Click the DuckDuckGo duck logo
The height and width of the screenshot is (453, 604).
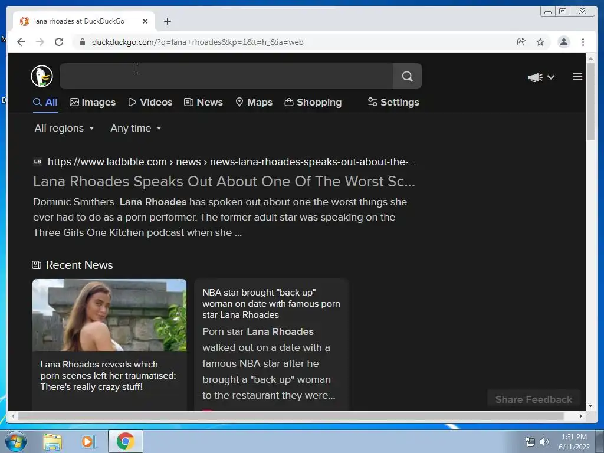click(42, 76)
